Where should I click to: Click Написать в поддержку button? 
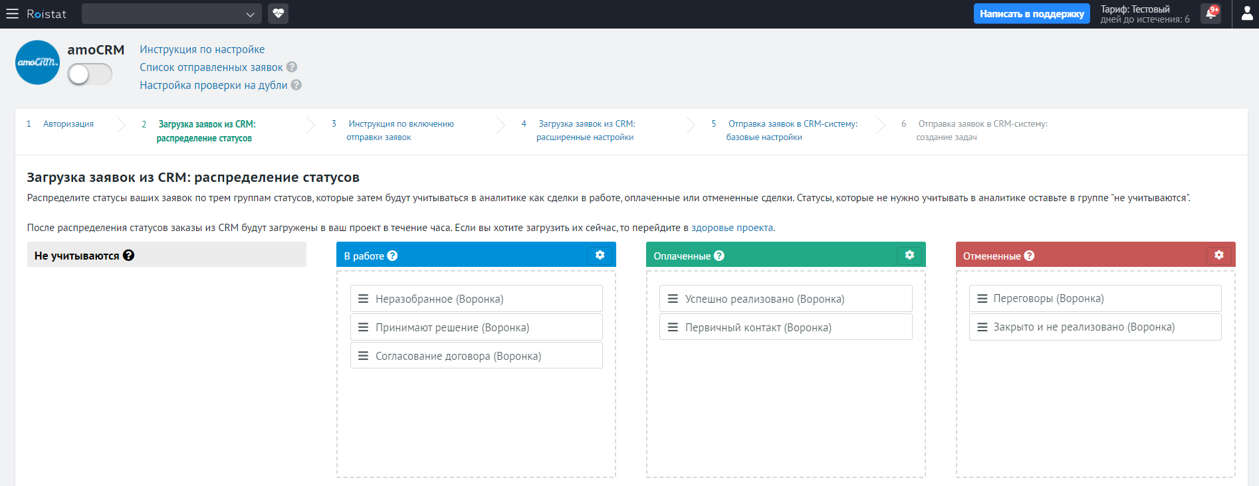tap(1032, 14)
